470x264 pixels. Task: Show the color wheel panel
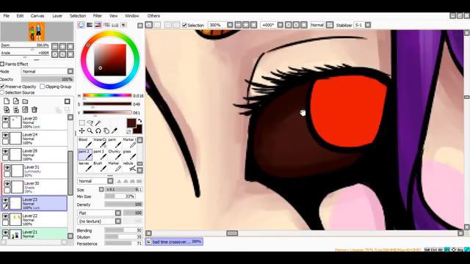pyautogui.click(x=81, y=25)
